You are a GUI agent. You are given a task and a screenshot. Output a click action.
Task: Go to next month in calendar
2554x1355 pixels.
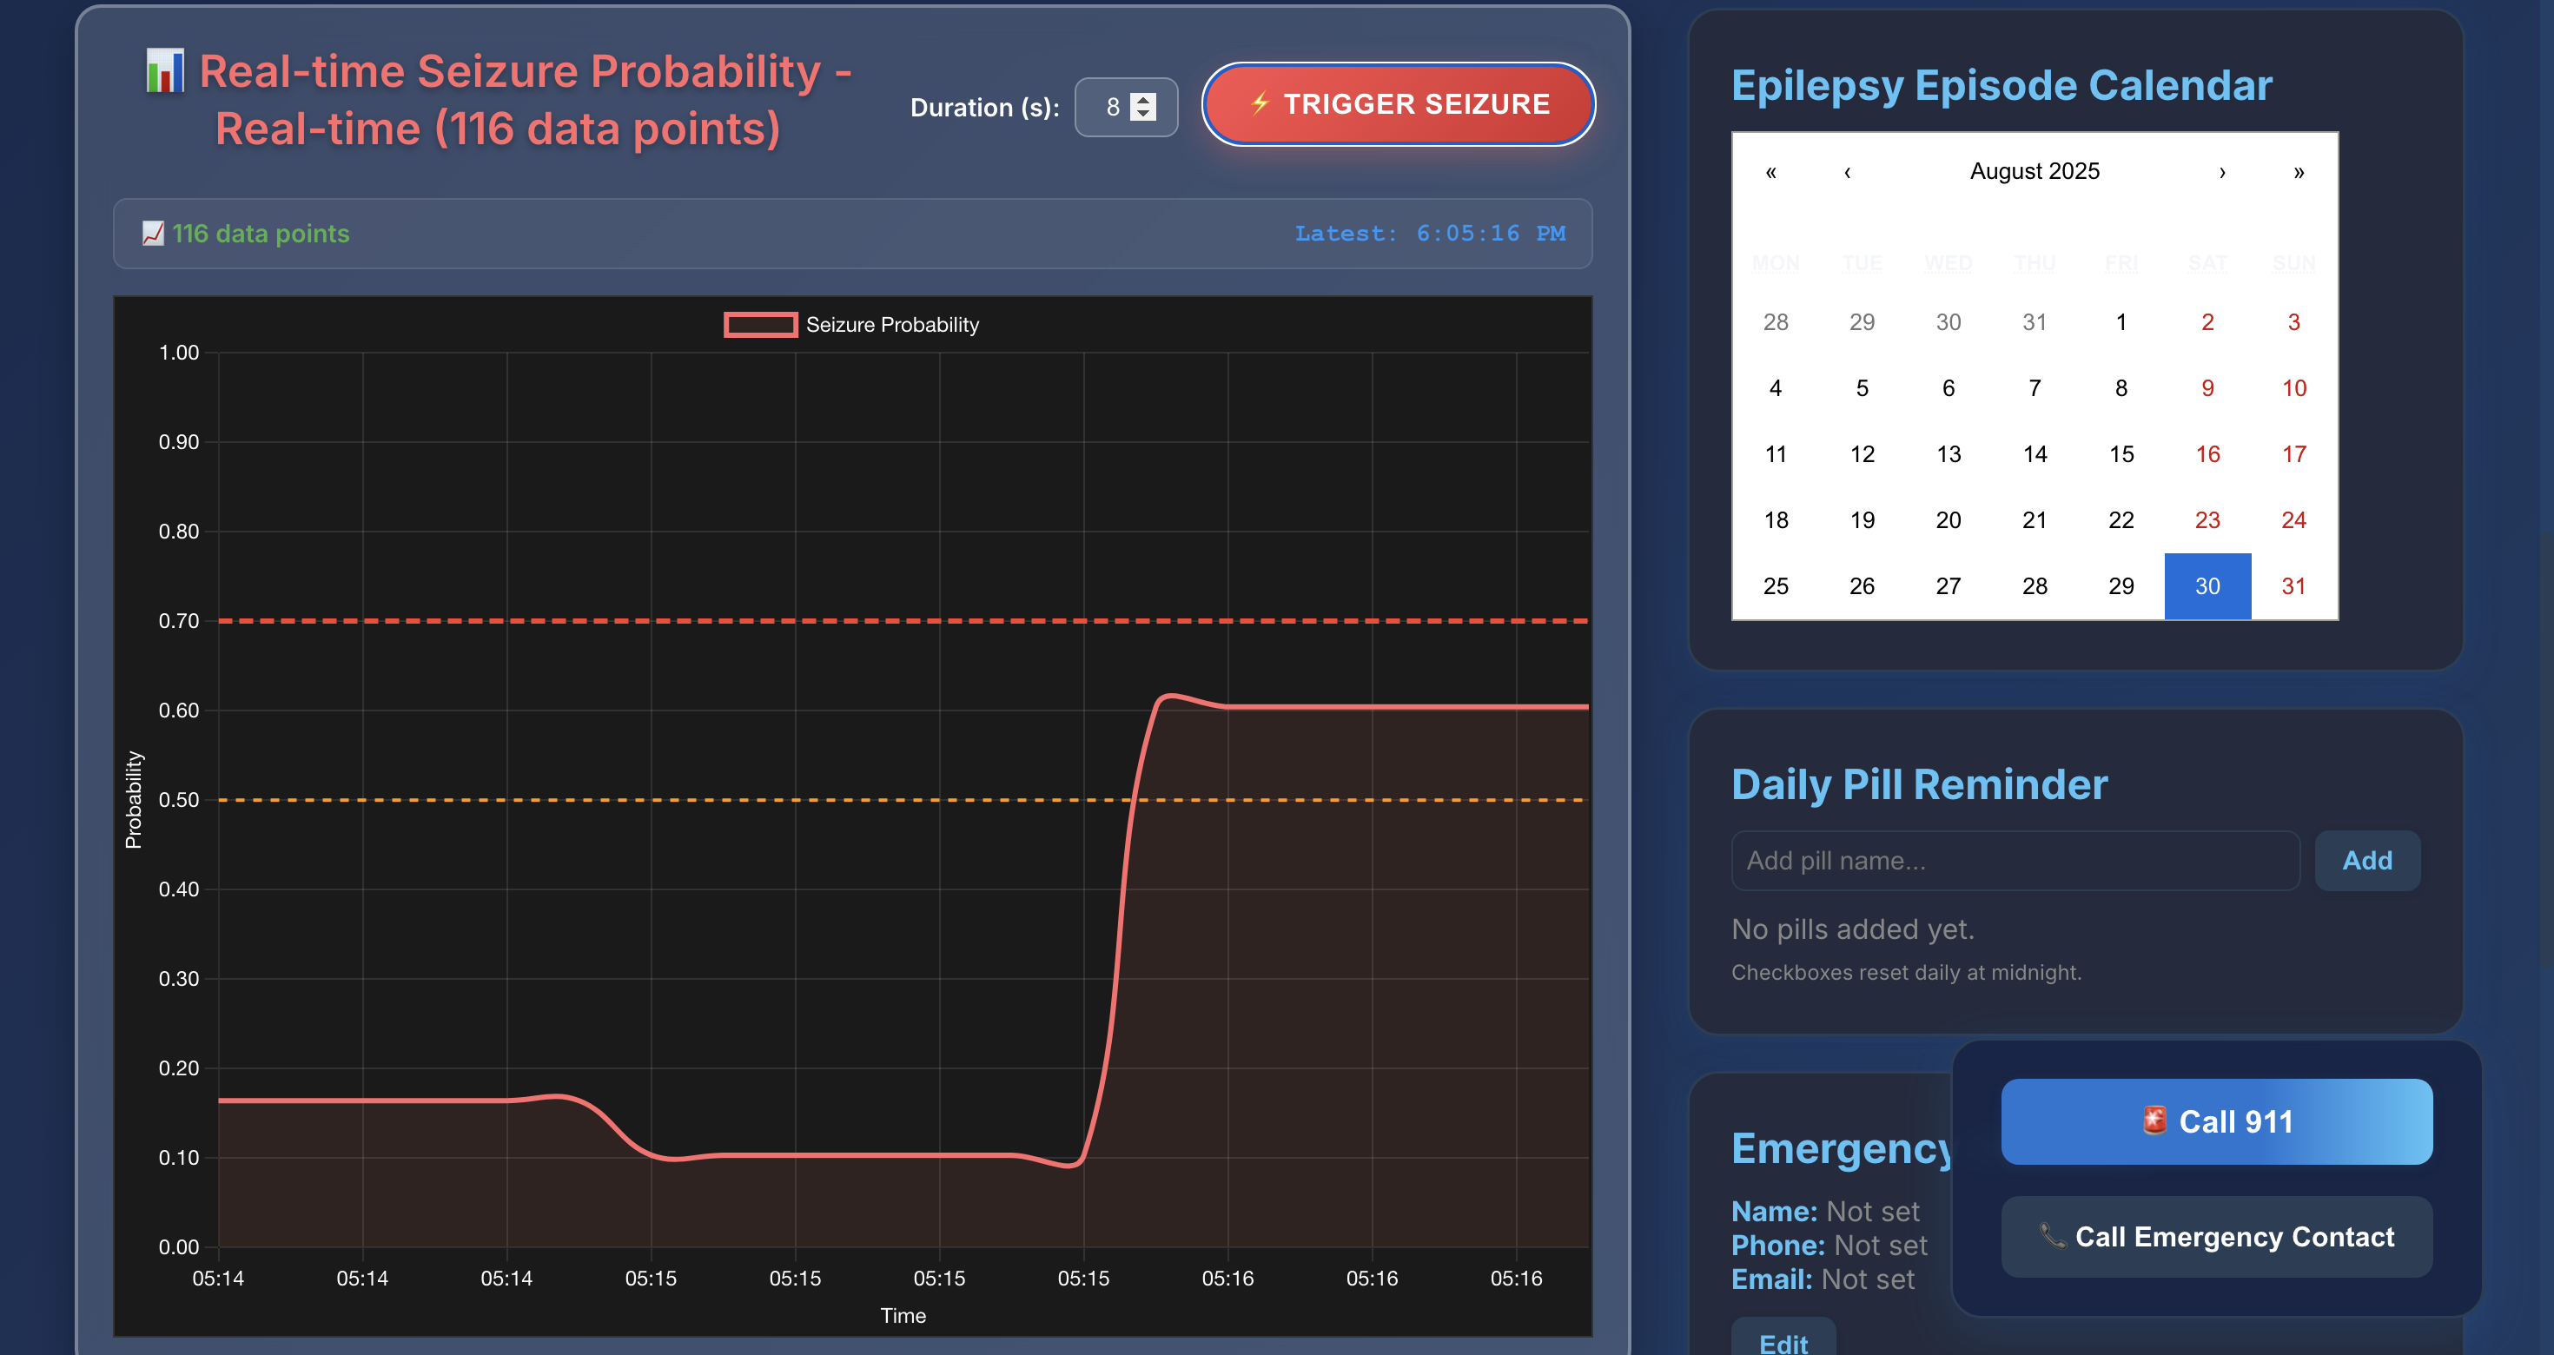[x=2222, y=171]
